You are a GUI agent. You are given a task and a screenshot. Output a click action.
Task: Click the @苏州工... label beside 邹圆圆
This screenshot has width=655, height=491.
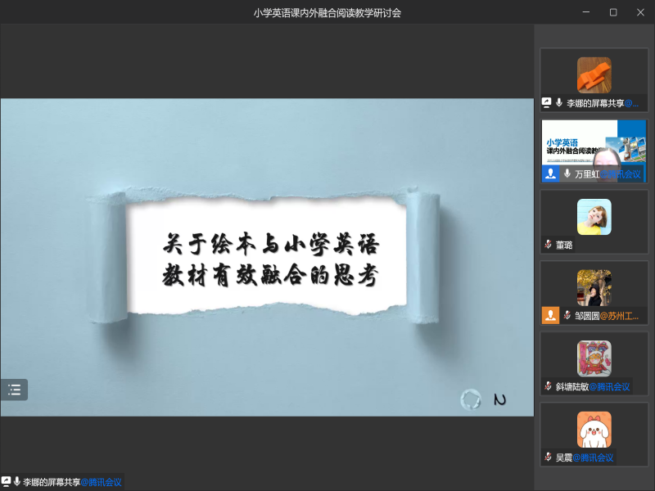click(619, 316)
